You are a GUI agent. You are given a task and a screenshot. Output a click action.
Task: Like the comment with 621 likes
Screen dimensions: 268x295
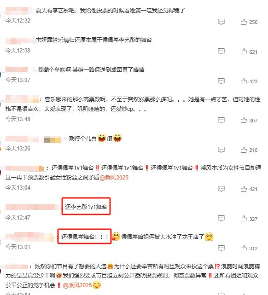click(x=244, y=52)
